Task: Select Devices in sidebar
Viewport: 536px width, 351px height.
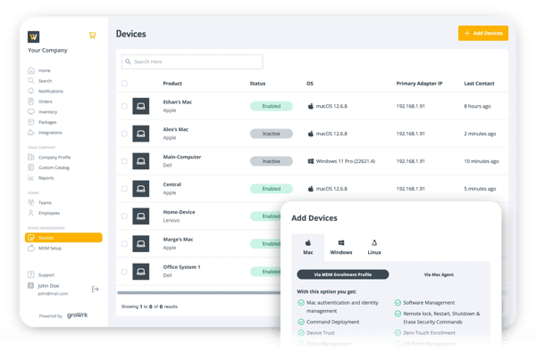Action: (63, 238)
